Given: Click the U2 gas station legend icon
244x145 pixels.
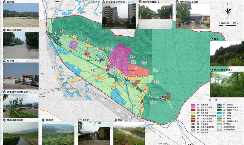Looking at the screenshot, I should (219, 104).
